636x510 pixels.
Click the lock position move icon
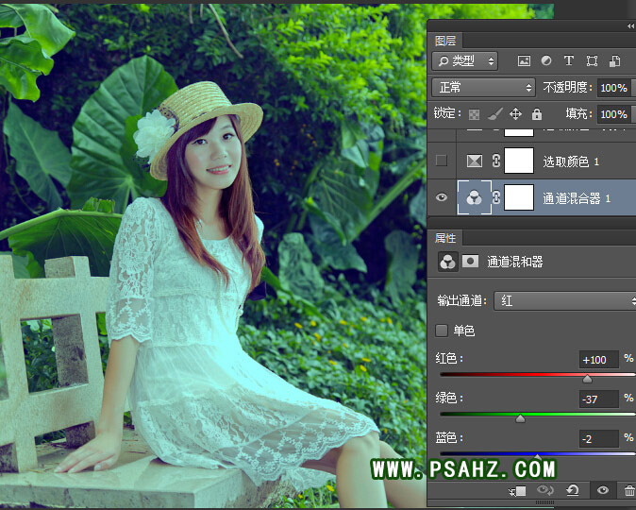click(516, 114)
